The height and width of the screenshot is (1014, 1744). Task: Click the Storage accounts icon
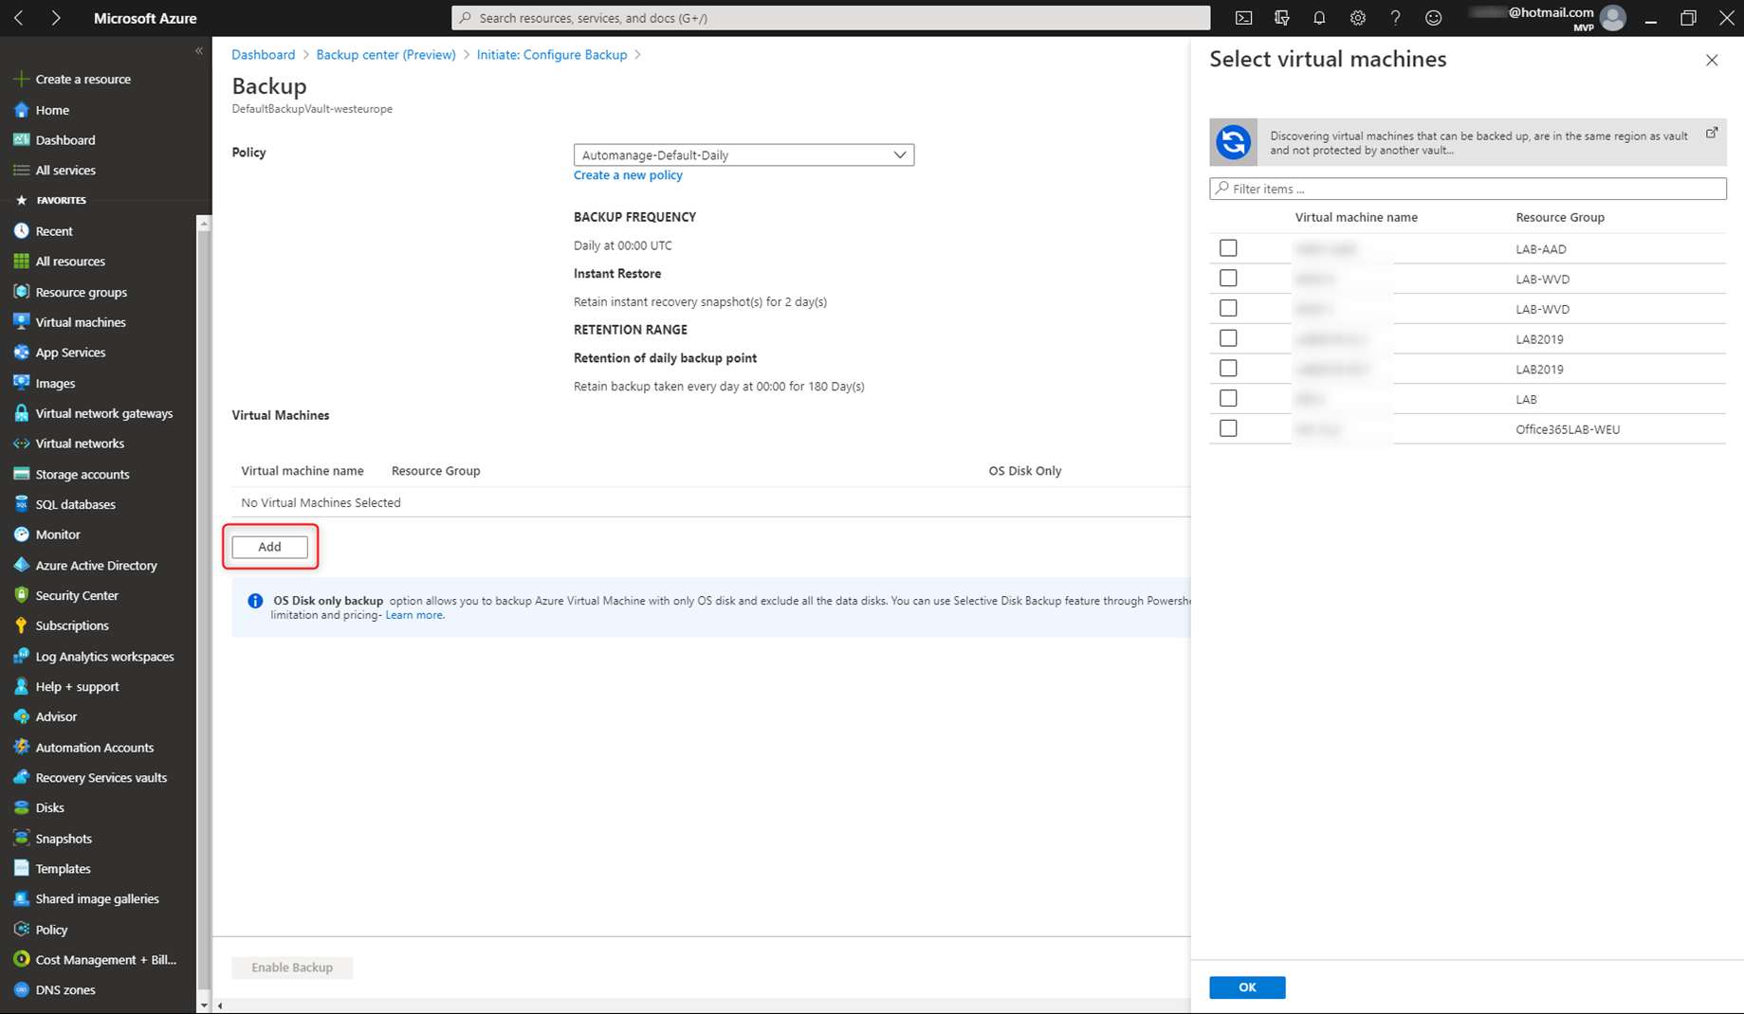(21, 474)
